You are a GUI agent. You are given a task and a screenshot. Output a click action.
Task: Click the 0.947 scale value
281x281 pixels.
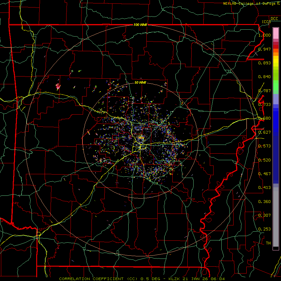click(x=264, y=49)
